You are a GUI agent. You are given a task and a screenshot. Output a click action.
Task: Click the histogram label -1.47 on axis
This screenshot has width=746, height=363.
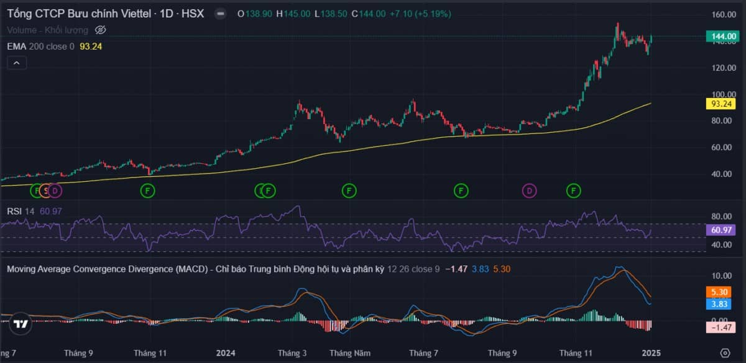click(x=721, y=326)
